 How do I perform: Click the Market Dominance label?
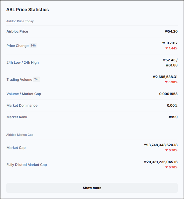tap(22, 105)
